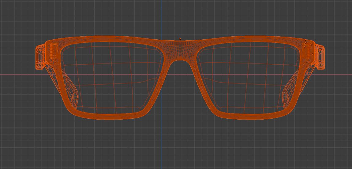Select the left temple hinge block wireframe
The image size is (352, 169).
(41, 57)
